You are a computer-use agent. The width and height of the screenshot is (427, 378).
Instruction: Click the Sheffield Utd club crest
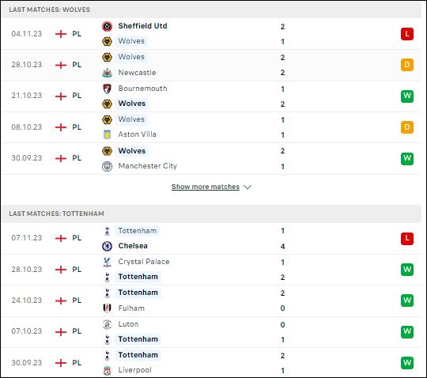(107, 26)
